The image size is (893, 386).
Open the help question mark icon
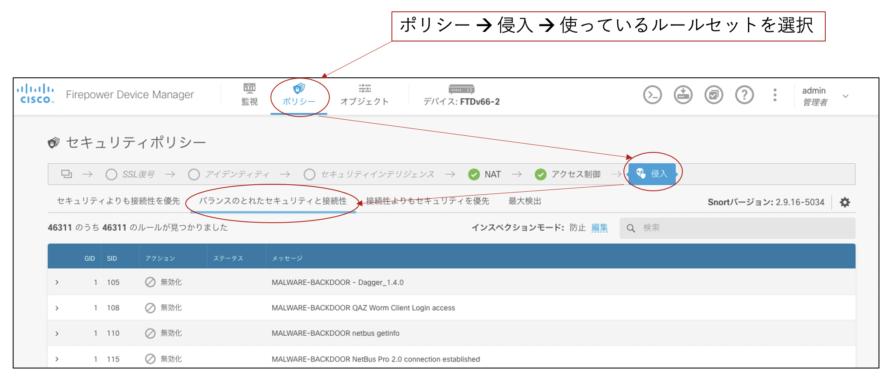pos(744,95)
